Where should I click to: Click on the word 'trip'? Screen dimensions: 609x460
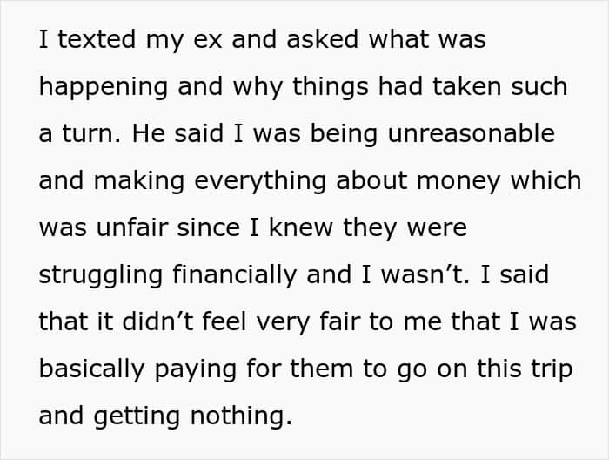[x=552, y=369]
